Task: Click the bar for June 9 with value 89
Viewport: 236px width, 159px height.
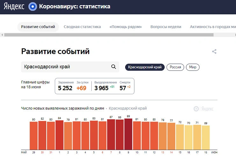Action: 128,134
